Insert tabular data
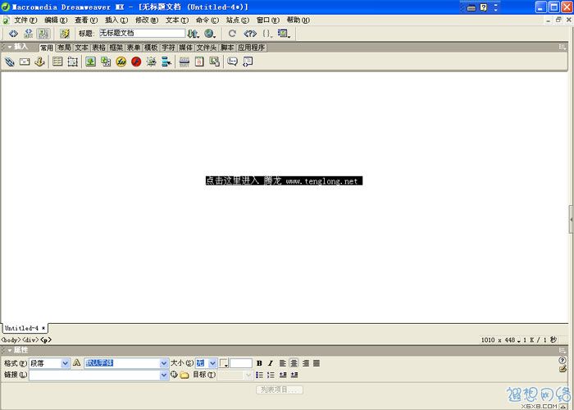The width and height of the screenshot is (574, 410). (214, 61)
